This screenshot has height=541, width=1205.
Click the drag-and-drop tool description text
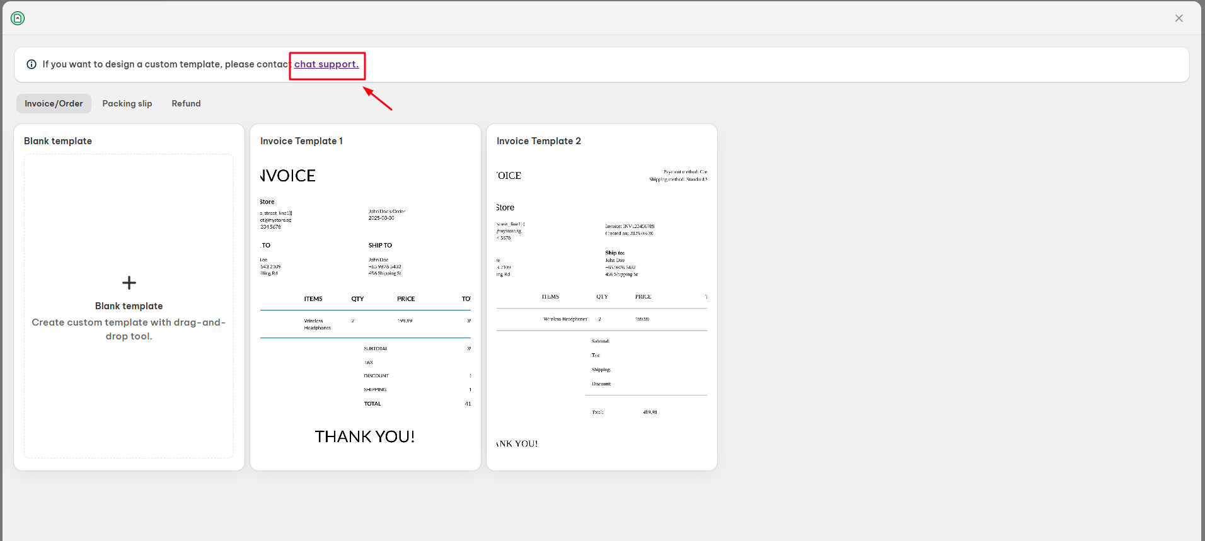129,329
